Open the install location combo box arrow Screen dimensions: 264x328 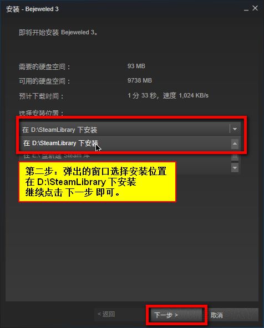tap(235, 129)
